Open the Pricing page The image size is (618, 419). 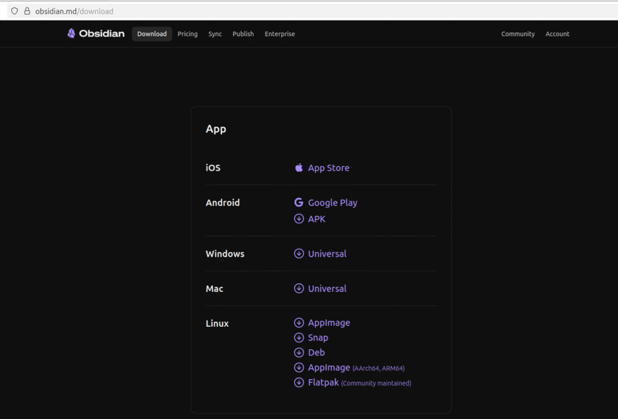187,34
